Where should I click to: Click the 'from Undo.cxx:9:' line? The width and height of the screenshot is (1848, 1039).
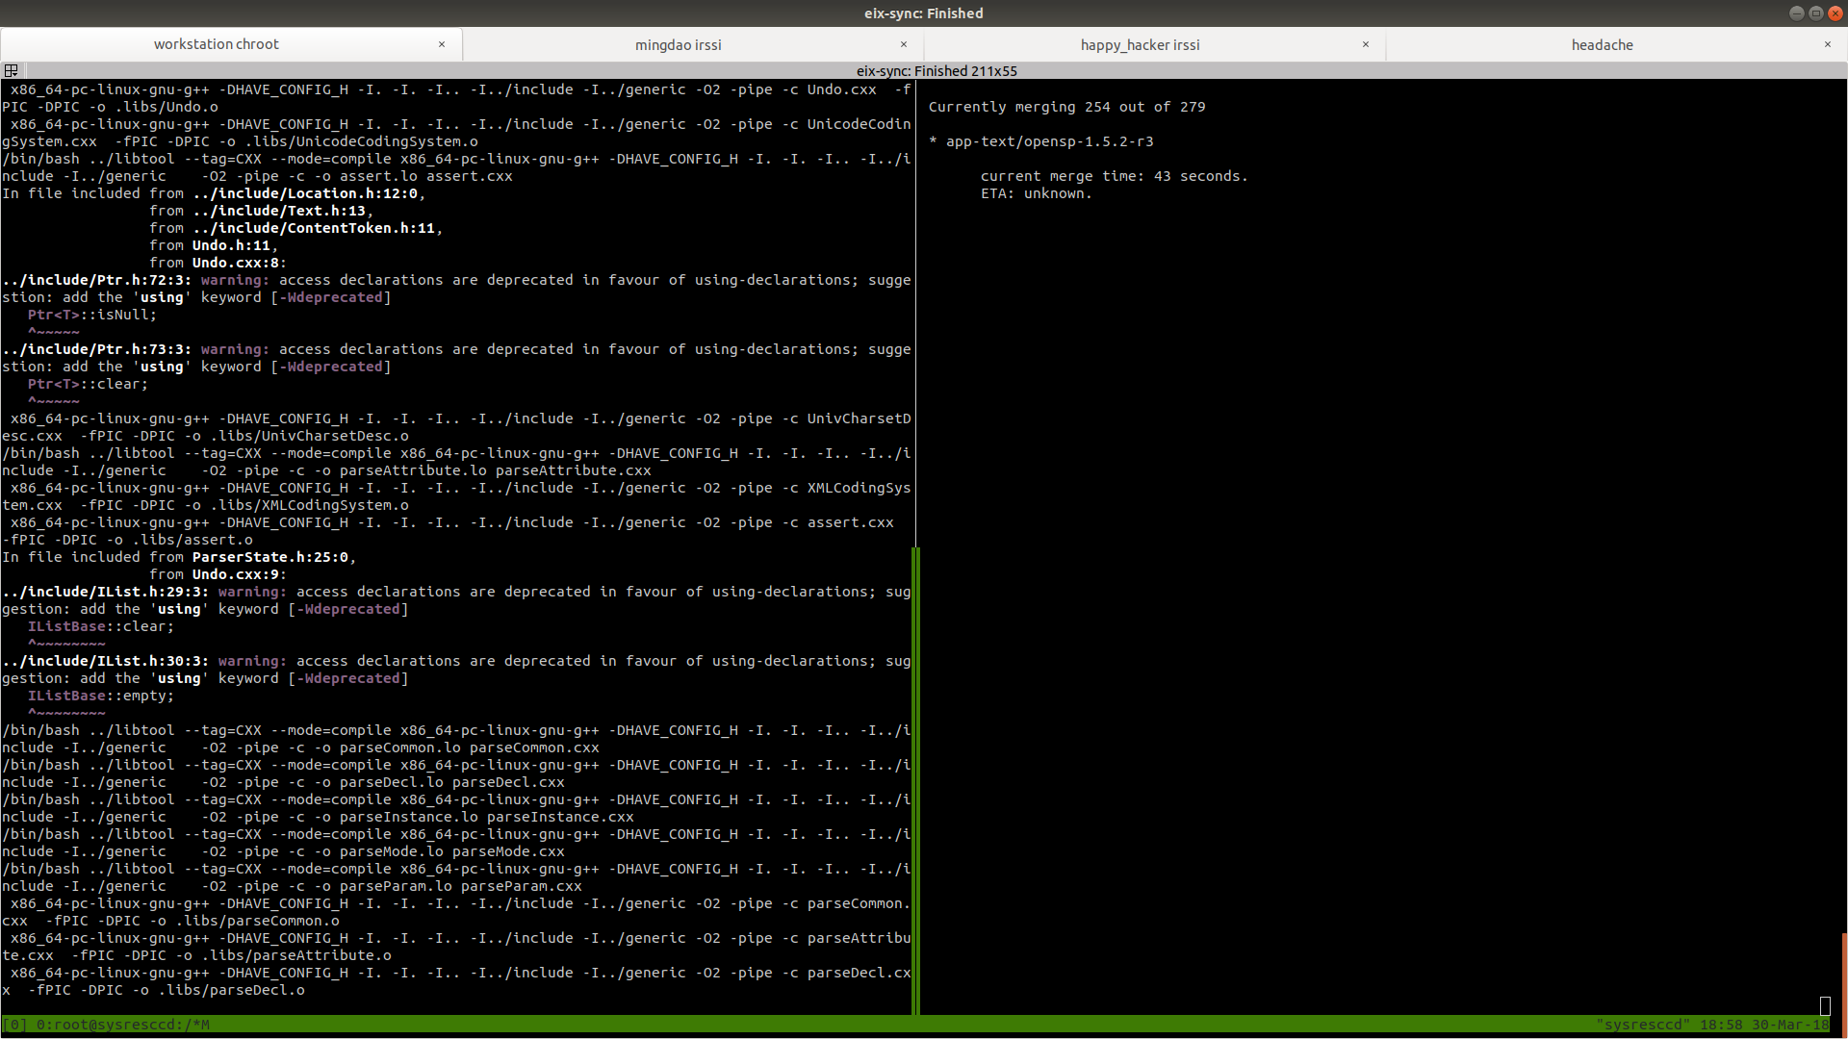[x=218, y=574]
